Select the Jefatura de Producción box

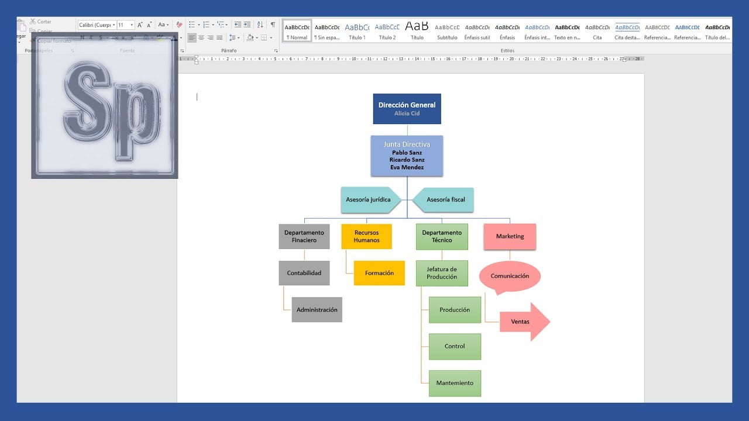[442, 273]
